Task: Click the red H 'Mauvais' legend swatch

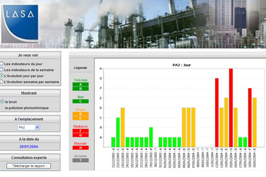Action: [x=80, y=148]
